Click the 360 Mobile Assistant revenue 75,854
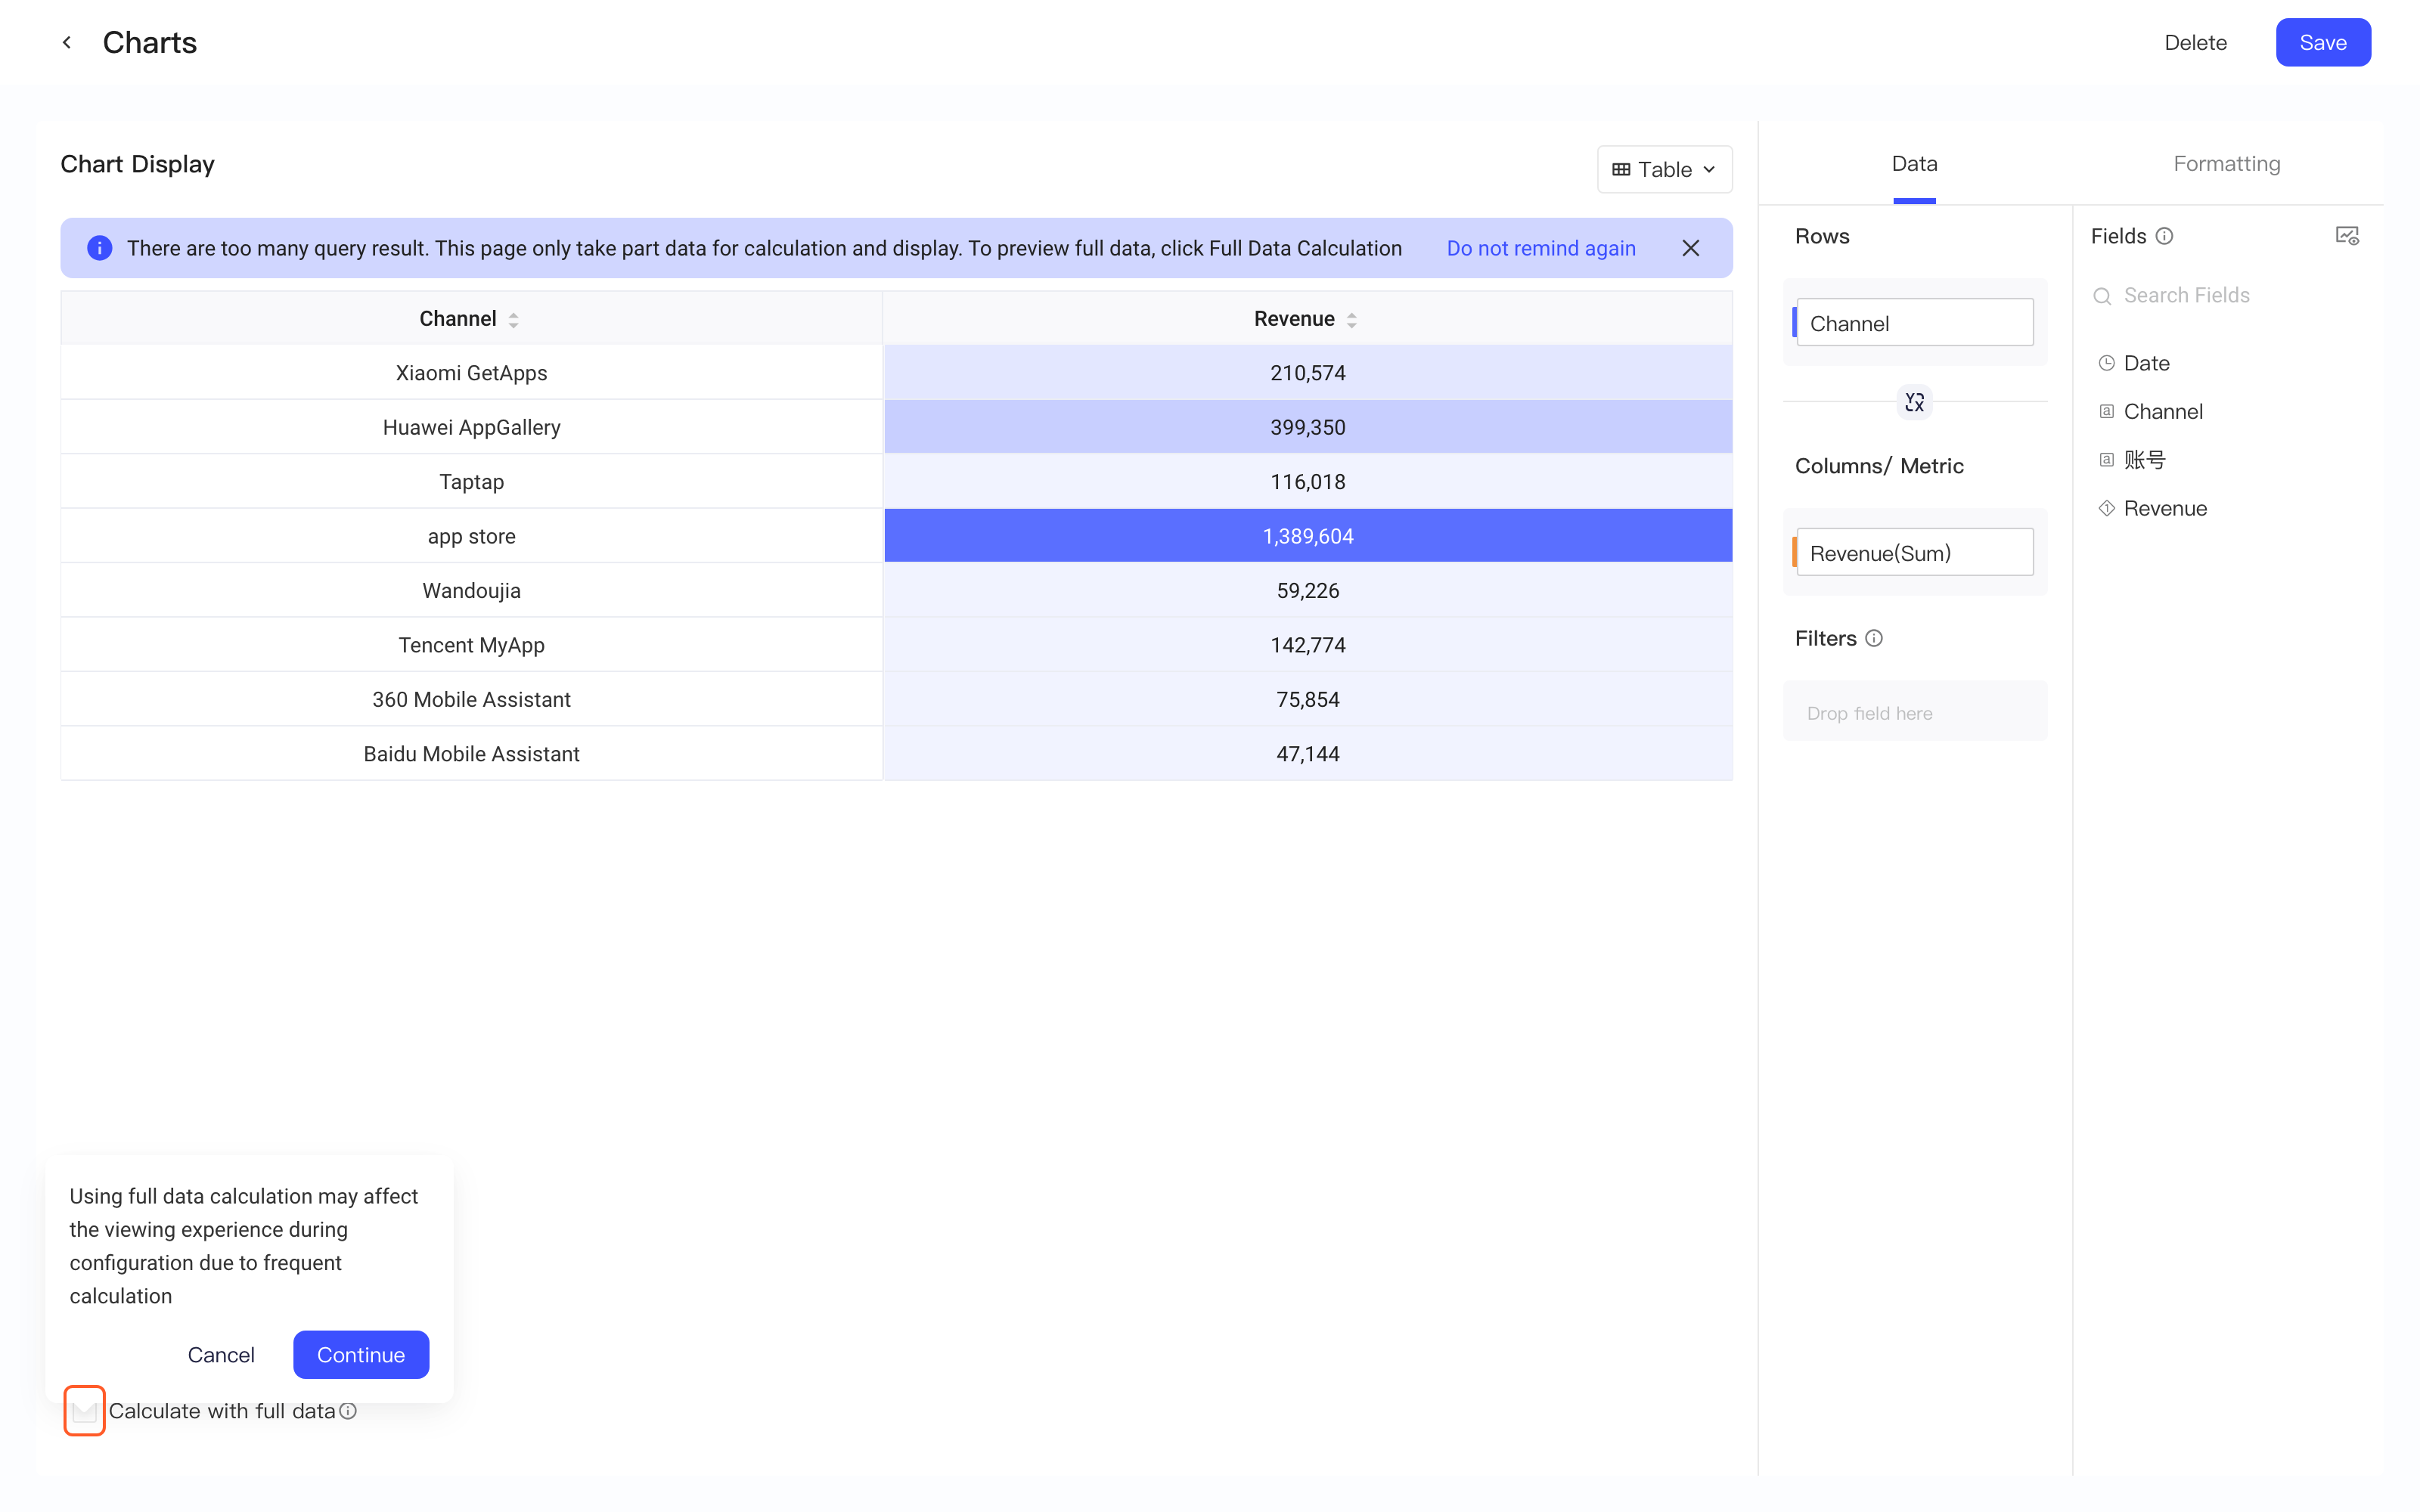 [x=1307, y=700]
